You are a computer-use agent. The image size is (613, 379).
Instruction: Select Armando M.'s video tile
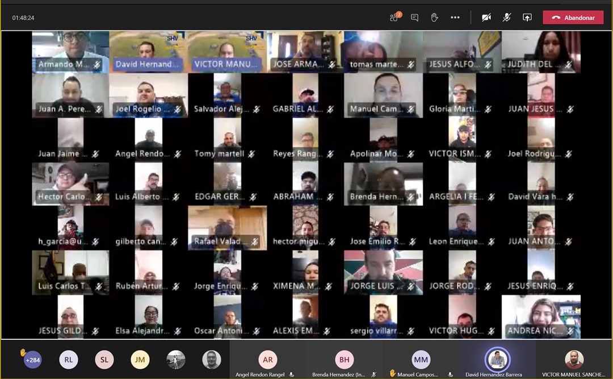pyautogui.click(x=70, y=52)
